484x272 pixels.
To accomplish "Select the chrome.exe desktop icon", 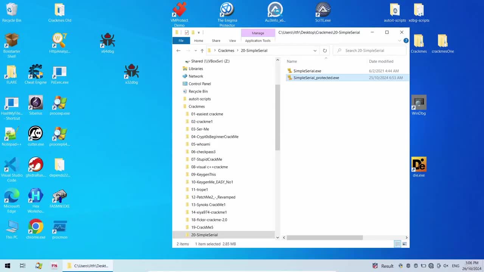I will pyautogui.click(x=36, y=229).
